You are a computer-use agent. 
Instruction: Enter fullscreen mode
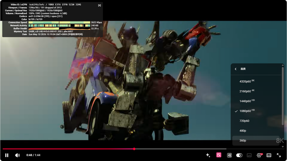[x=279, y=155]
